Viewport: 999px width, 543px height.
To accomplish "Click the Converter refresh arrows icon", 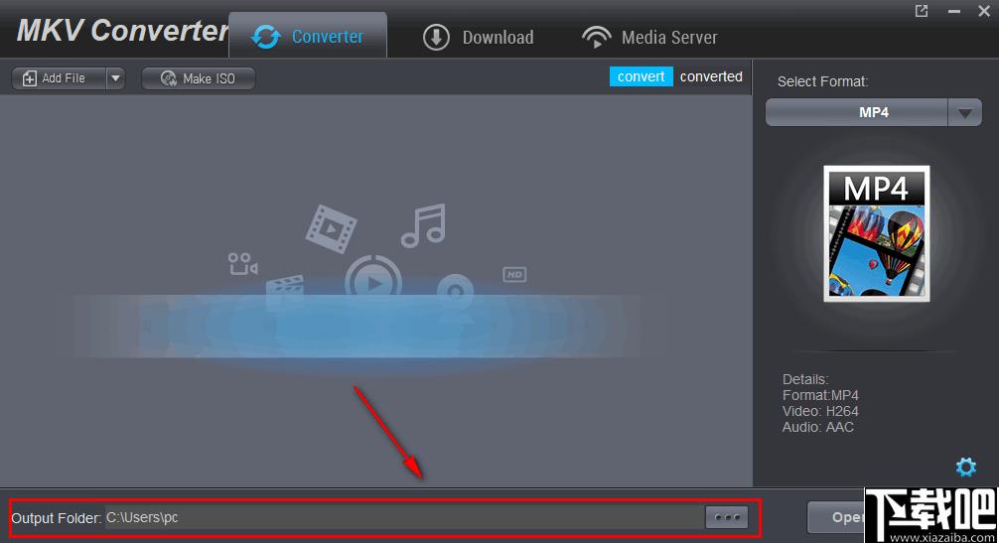I will (x=266, y=37).
